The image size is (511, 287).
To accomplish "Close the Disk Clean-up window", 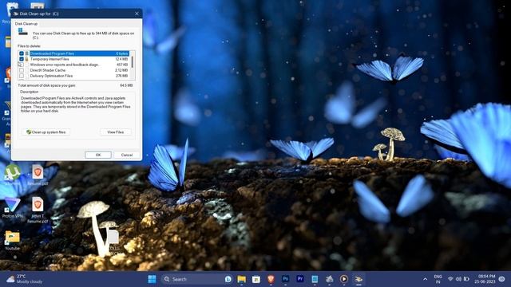I will click(137, 14).
